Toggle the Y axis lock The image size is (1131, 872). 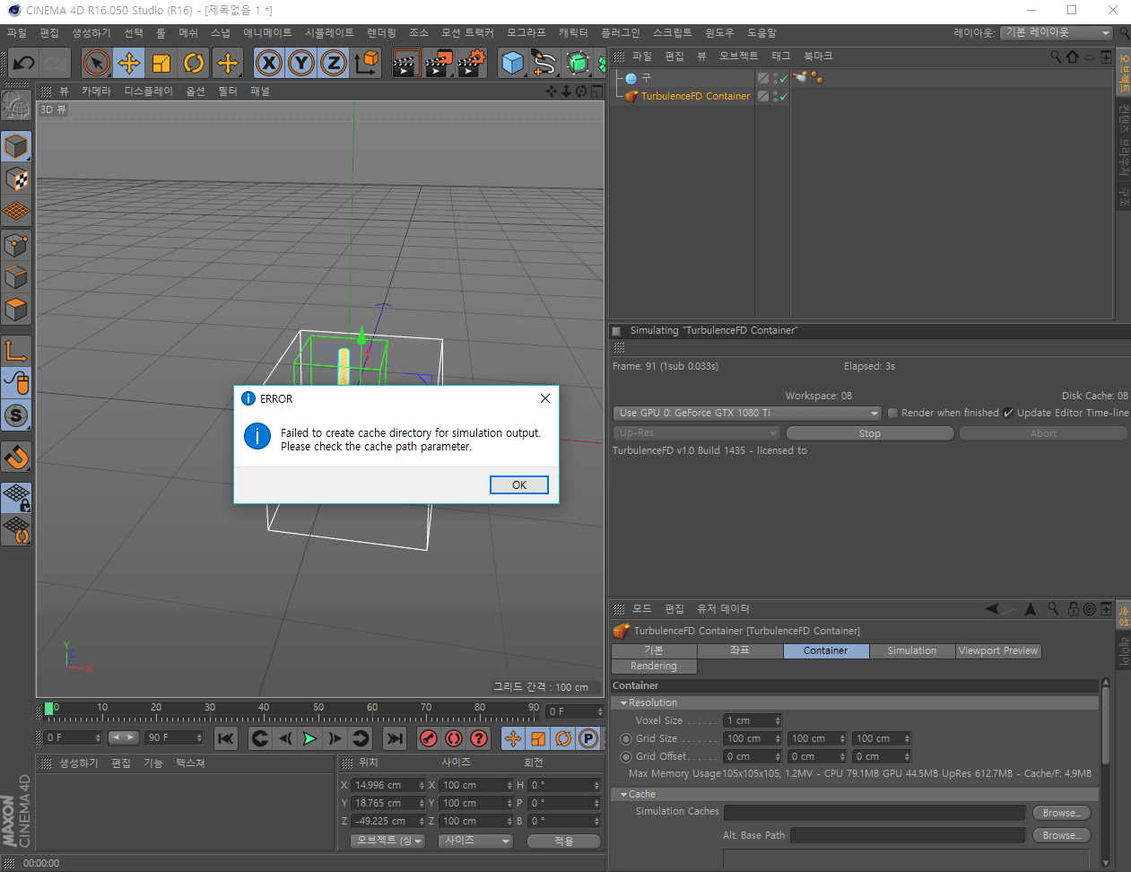301,63
